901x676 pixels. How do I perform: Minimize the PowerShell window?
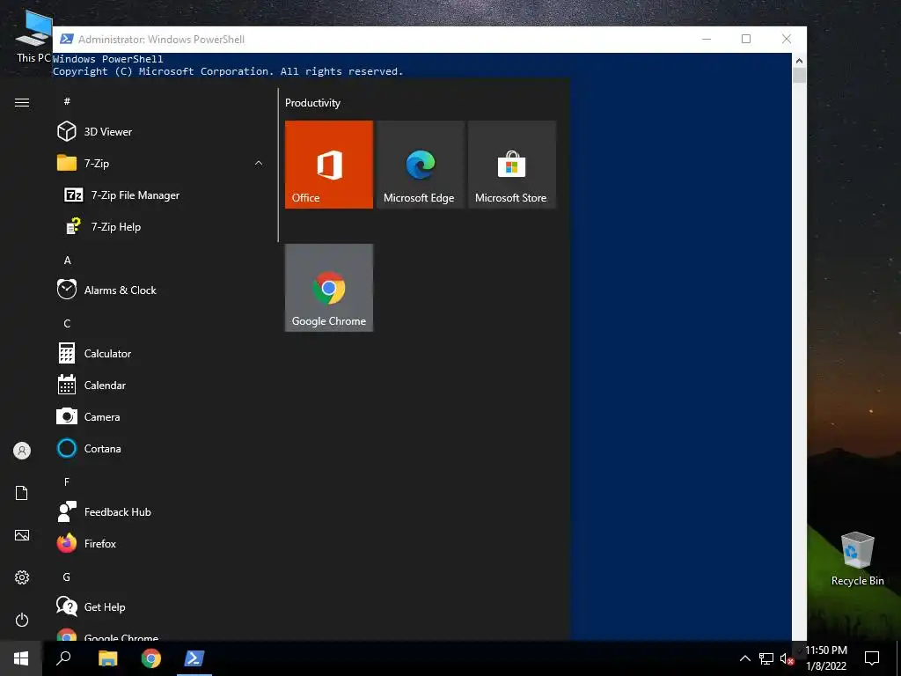[707, 39]
